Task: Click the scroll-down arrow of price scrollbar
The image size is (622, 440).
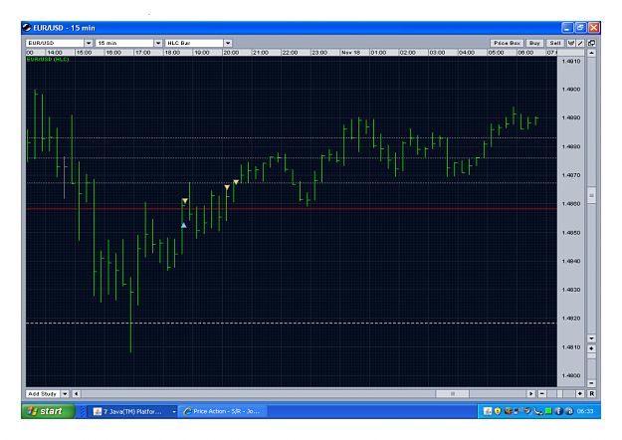Action: pyautogui.click(x=591, y=338)
